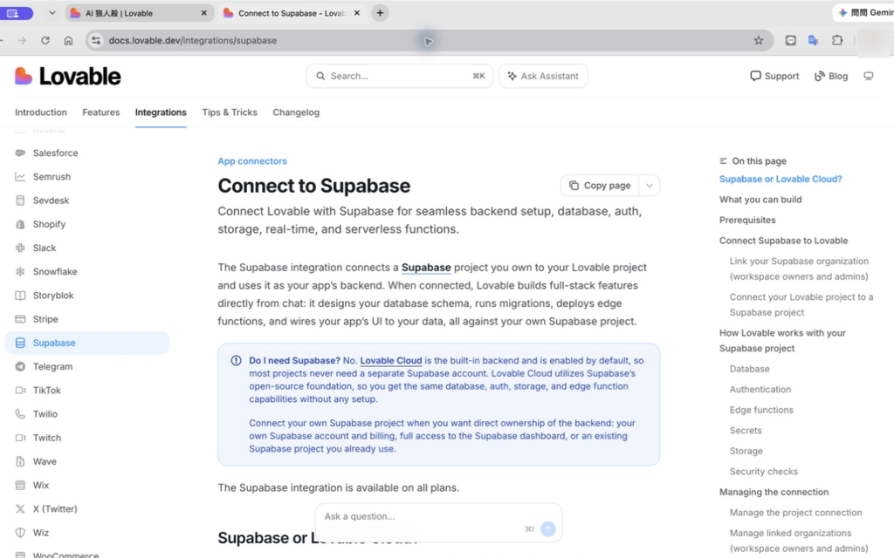The width and height of the screenshot is (894, 558).
Task: Open the Support link
Action: coord(774,76)
